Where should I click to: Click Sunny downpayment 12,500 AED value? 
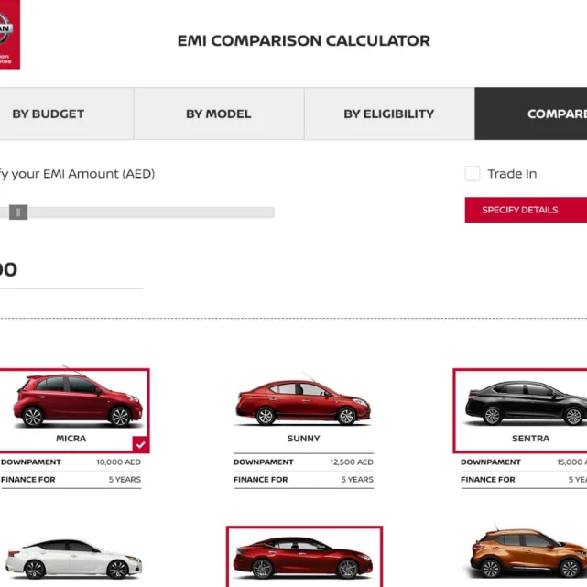coord(352,462)
